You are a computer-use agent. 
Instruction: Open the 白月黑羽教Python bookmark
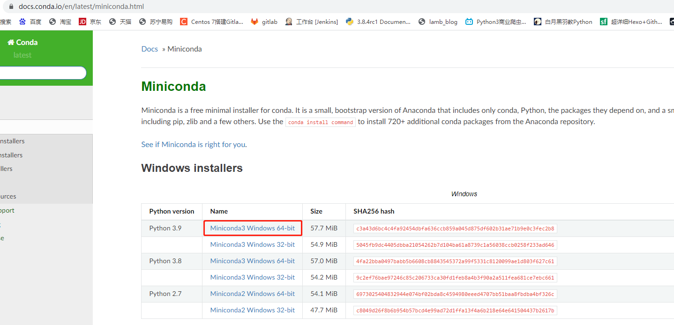coord(563,22)
